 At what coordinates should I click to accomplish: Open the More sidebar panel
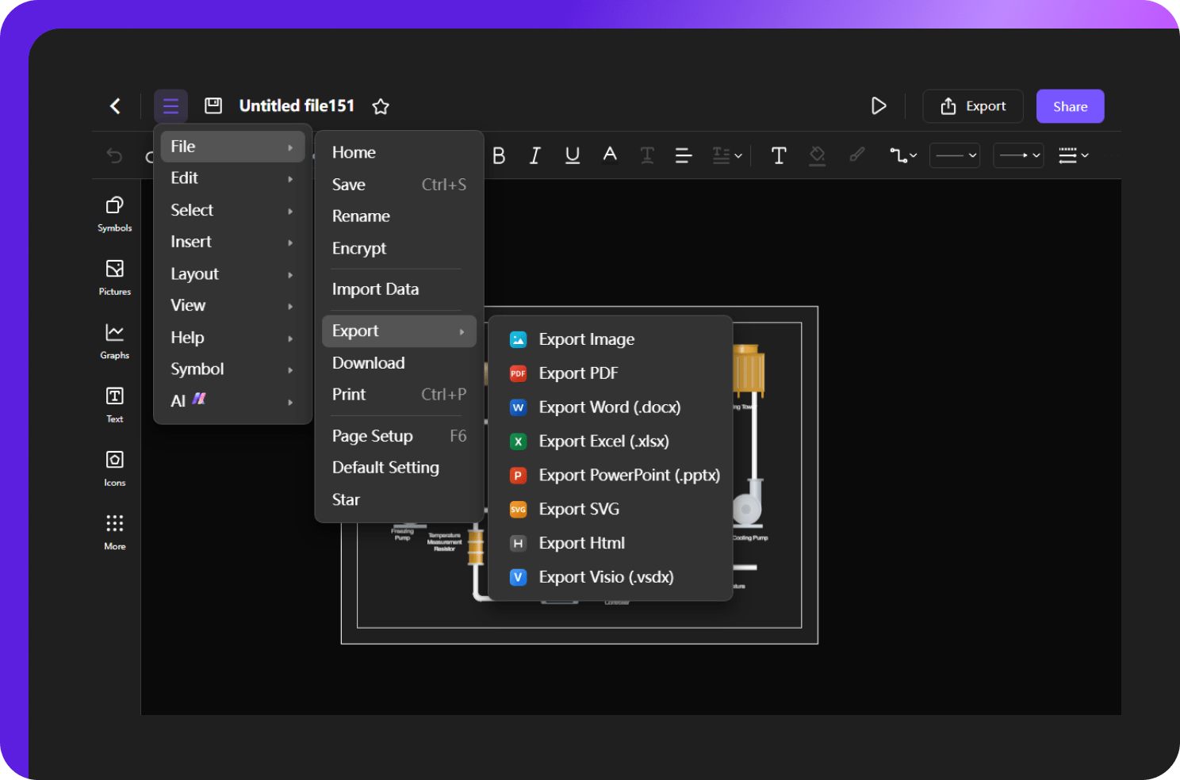(x=115, y=533)
